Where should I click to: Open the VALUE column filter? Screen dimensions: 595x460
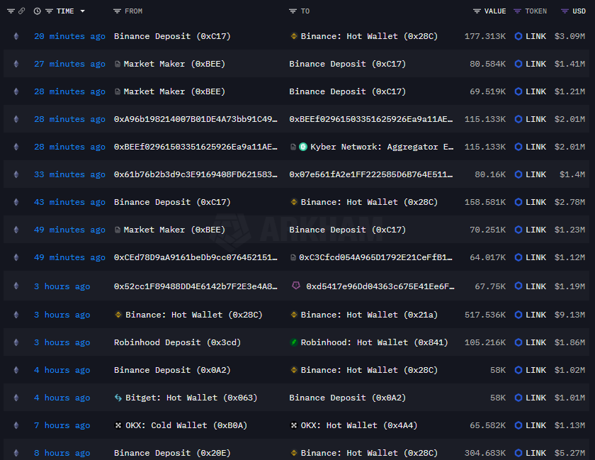[477, 11]
